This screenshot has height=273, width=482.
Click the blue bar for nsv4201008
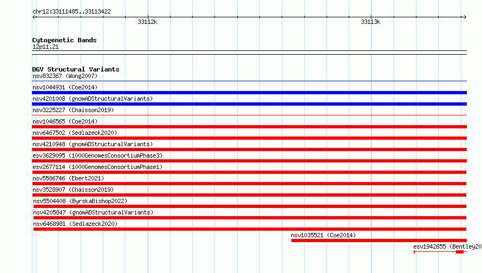pos(249,104)
